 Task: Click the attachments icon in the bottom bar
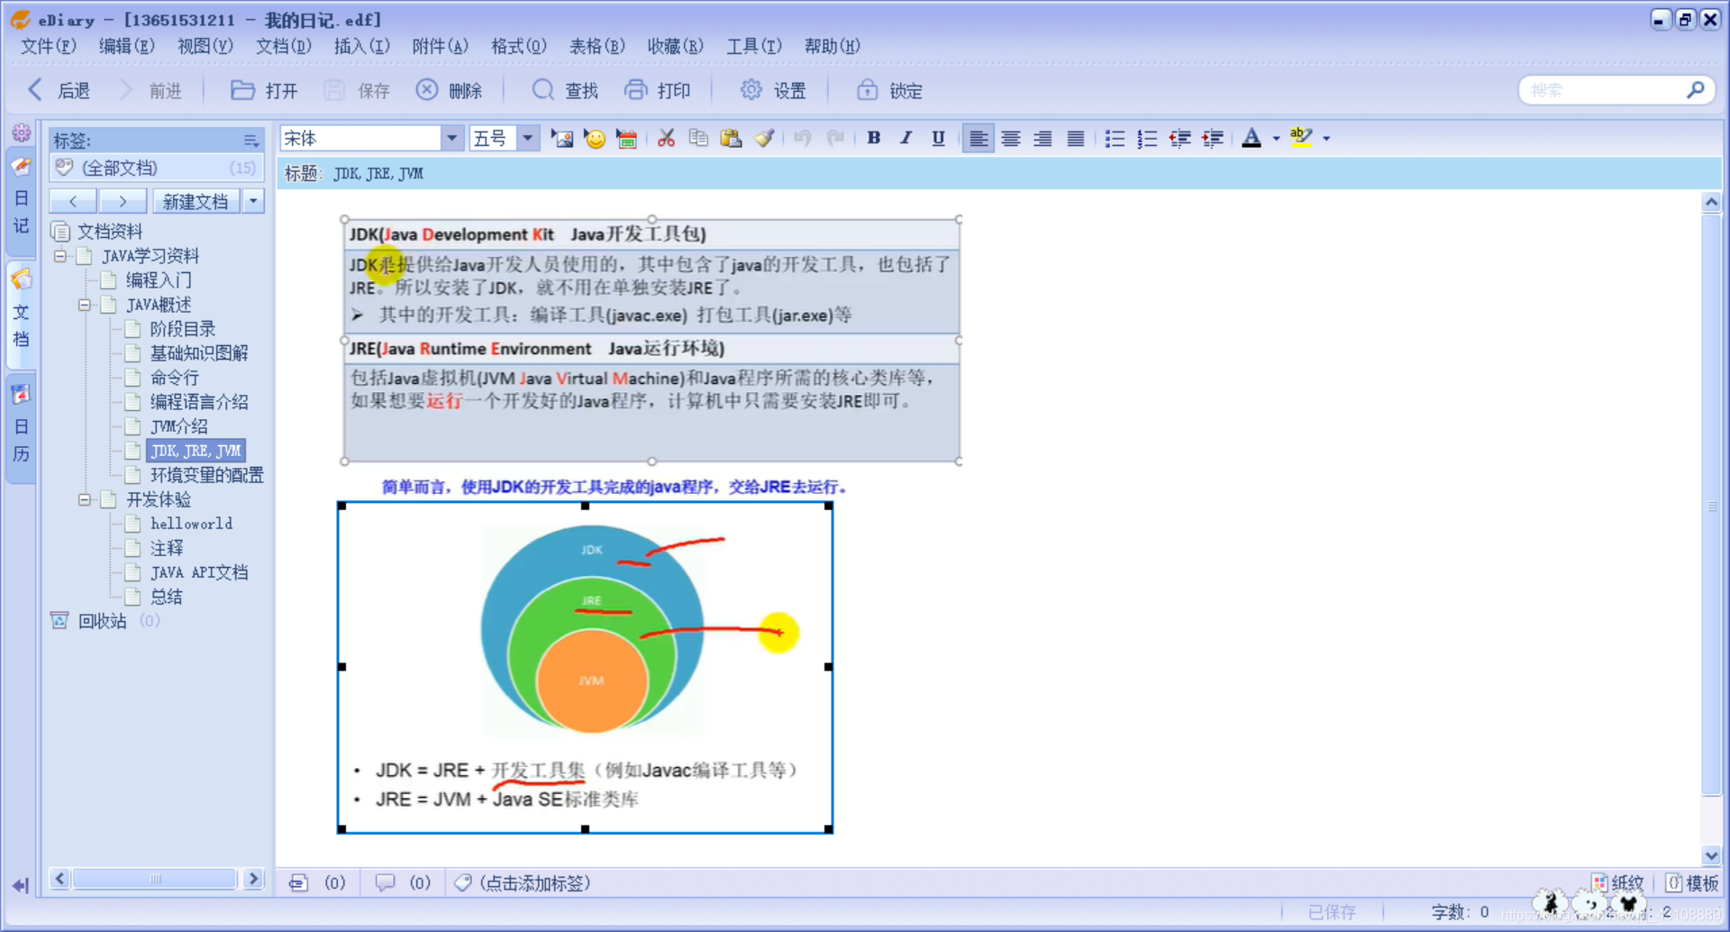coord(298,882)
